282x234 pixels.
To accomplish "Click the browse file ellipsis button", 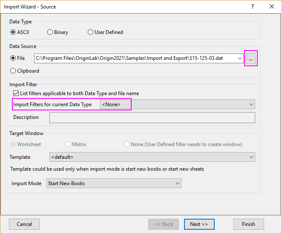I will coord(250,58).
